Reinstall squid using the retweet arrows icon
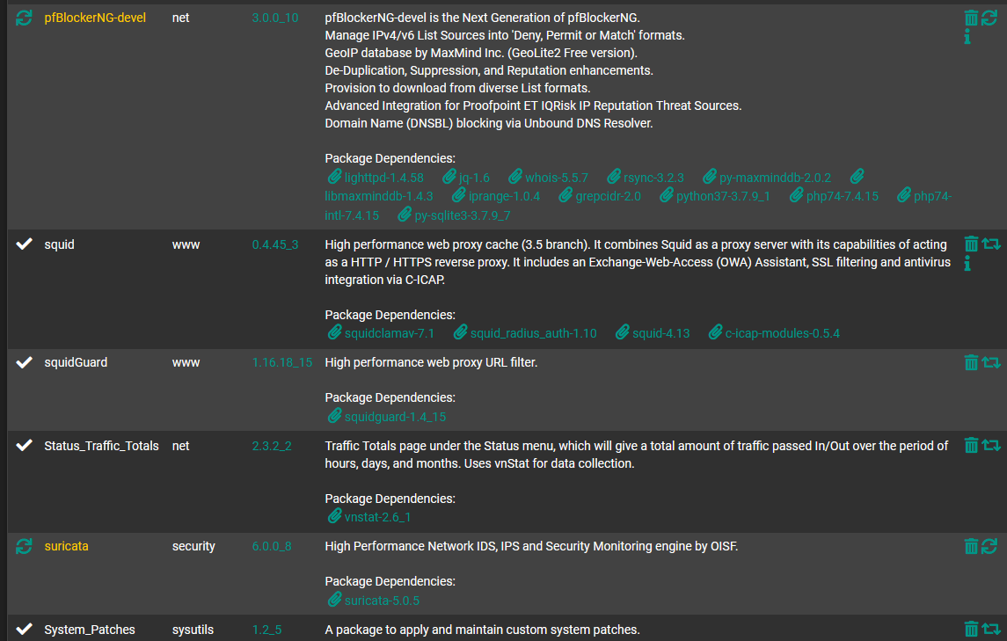 pyautogui.click(x=991, y=244)
